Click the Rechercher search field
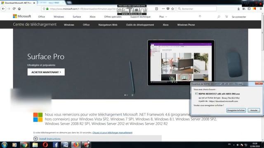 tap(196, 9)
